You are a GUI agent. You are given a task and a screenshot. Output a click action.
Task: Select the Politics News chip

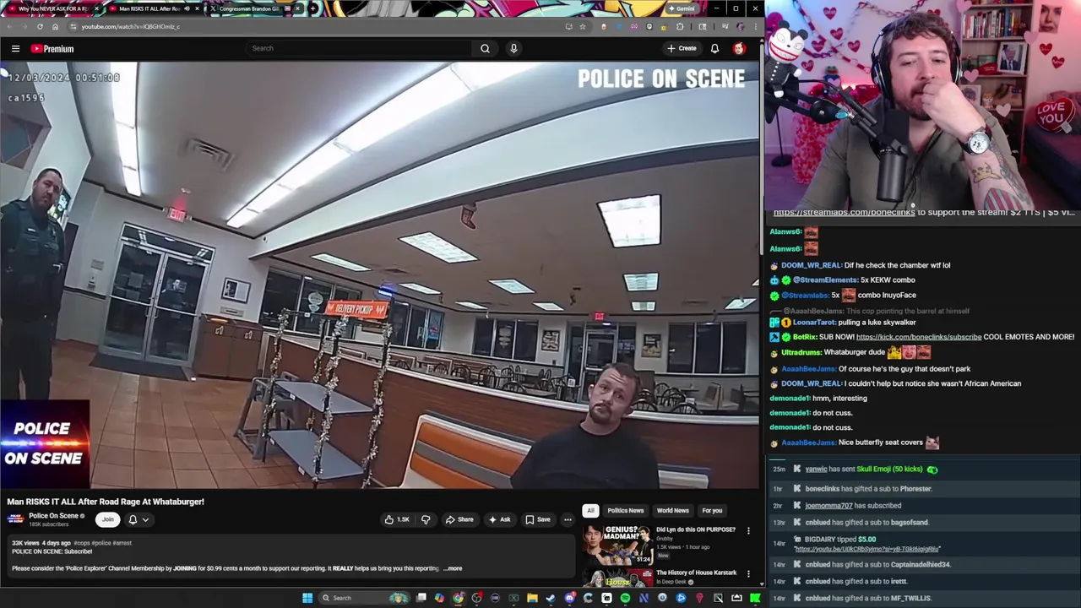(626, 510)
